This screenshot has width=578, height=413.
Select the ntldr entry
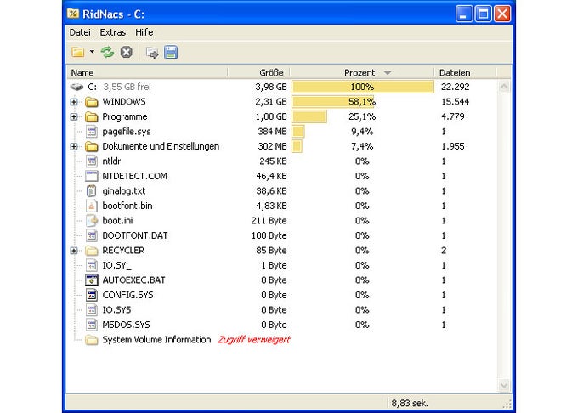pyautogui.click(x=111, y=161)
